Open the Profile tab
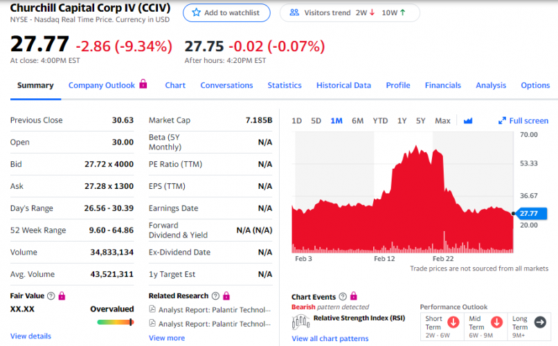Viewport: 558px width, 346px height. [x=398, y=85]
